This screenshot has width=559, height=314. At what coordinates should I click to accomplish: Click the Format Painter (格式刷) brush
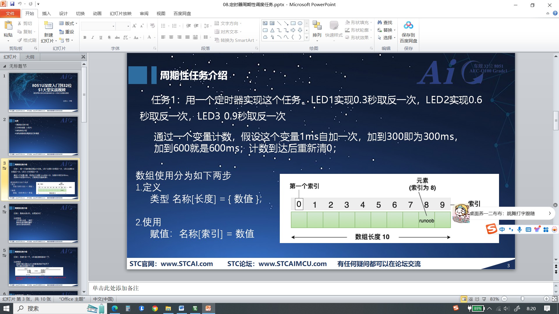click(27, 40)
